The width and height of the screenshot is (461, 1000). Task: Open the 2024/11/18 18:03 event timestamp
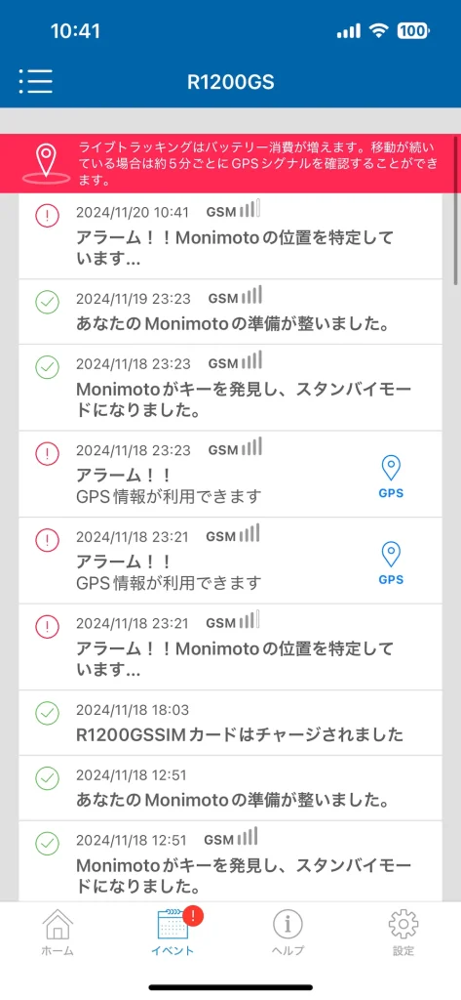(133, 710)
